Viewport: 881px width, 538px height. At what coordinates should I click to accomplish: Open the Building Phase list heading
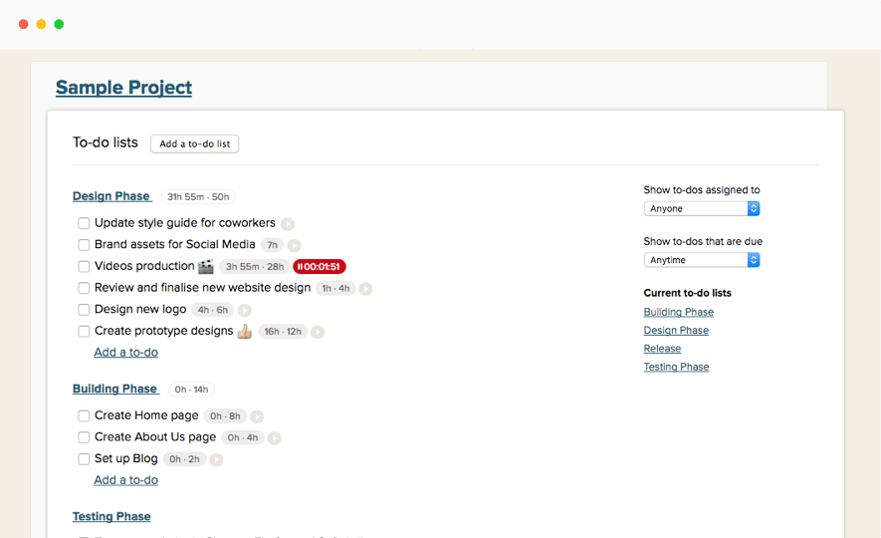point(114,389)
